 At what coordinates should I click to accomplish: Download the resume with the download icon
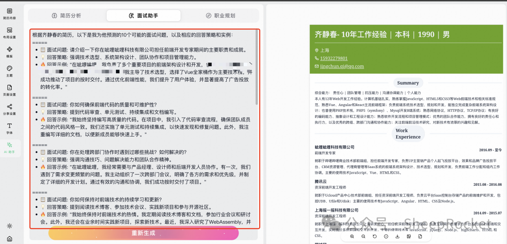click(x=398, y=236)
